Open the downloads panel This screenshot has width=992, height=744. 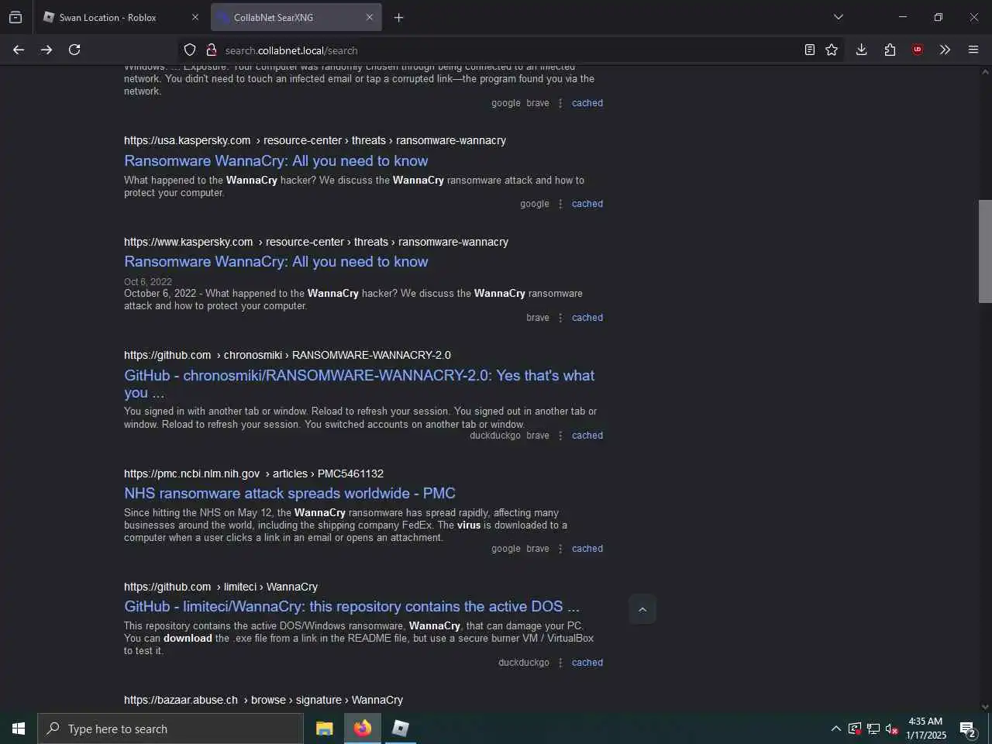coord(861,50)
